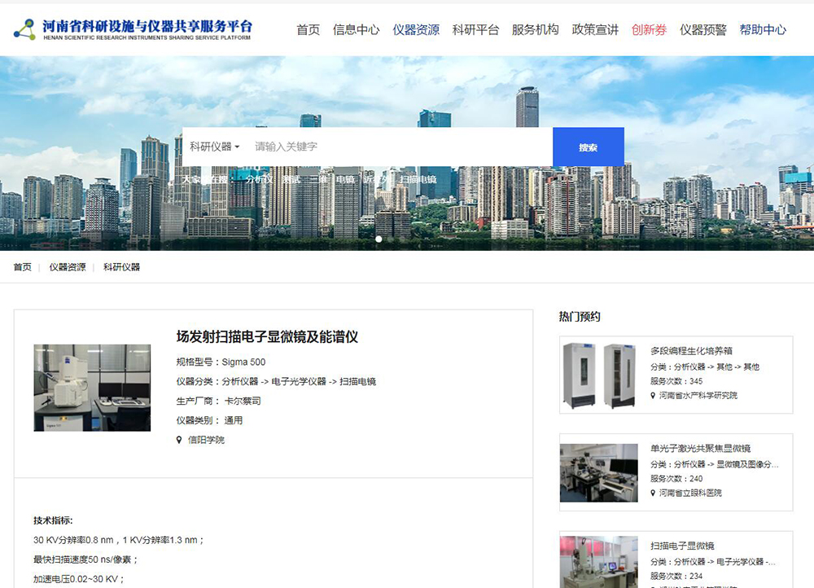Open the Sigma 500 microscope photo
The width and height of the screenshot is (814, 588).
tap(92, 388)
